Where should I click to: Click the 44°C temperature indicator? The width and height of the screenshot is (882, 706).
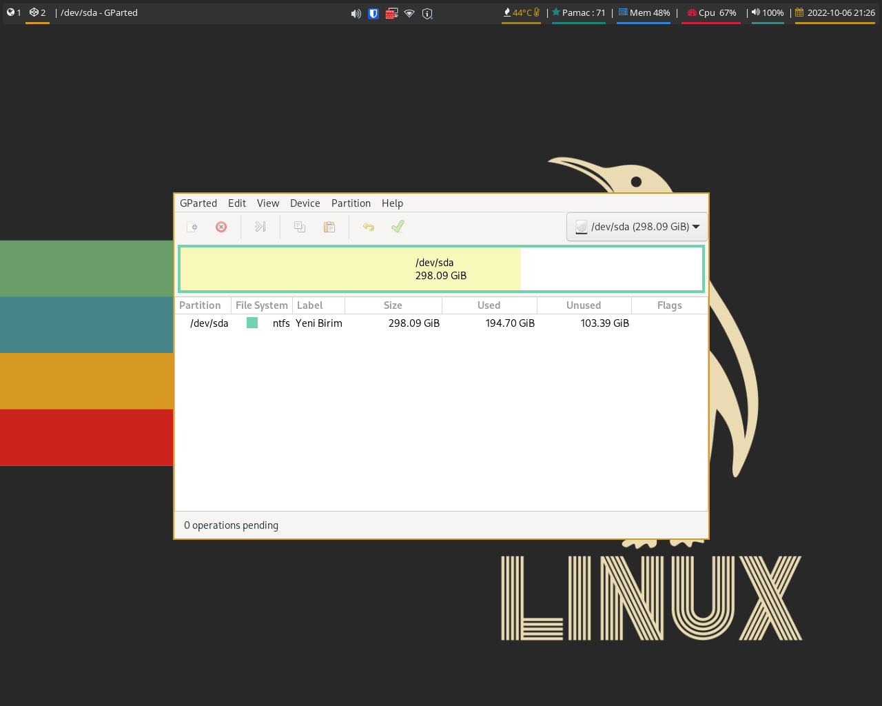[522, 12]
